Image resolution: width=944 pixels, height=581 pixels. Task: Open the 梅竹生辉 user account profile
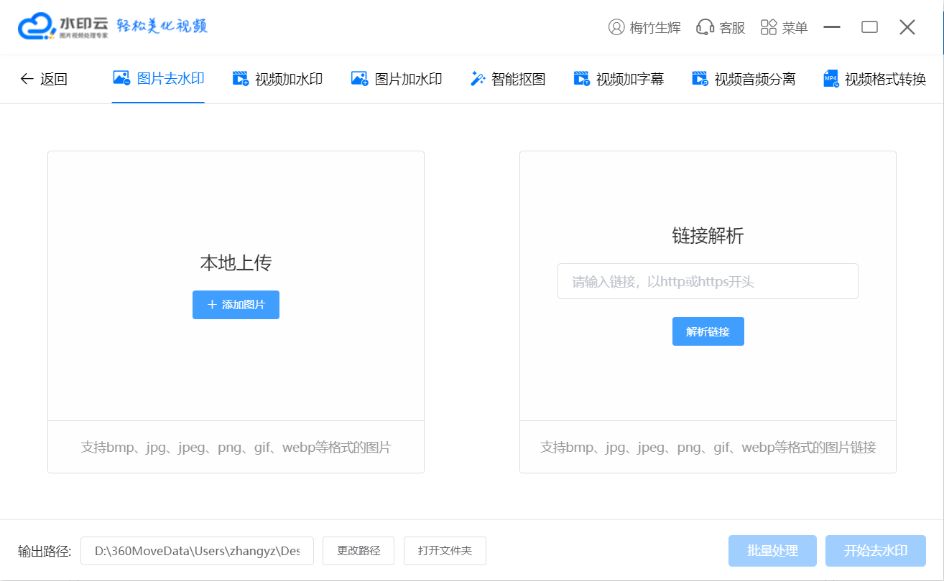[x=644, y=27]
